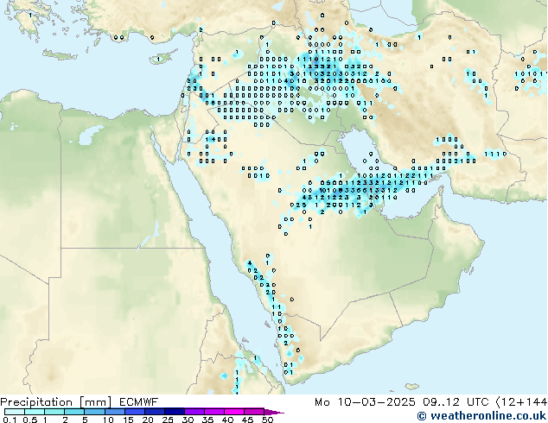Image resolution: width=548 pixels, height=423 pixels.
Task: Click the above-50 arrow tip of legend
Action: click(x=274, y=412)
